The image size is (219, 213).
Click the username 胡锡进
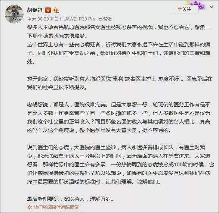35,10
